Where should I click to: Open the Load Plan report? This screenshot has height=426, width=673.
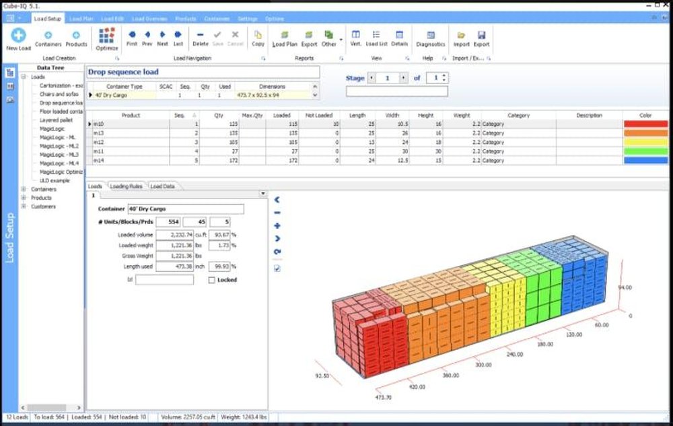click(285, 38)
